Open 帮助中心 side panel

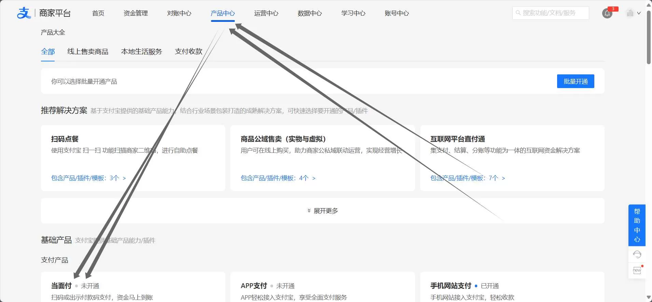pos(637,225)
